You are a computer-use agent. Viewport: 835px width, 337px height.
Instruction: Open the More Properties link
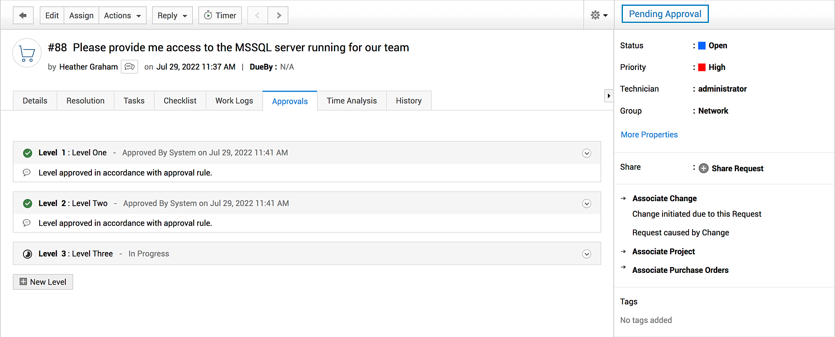pyautogui.click(x=649, y=135)
